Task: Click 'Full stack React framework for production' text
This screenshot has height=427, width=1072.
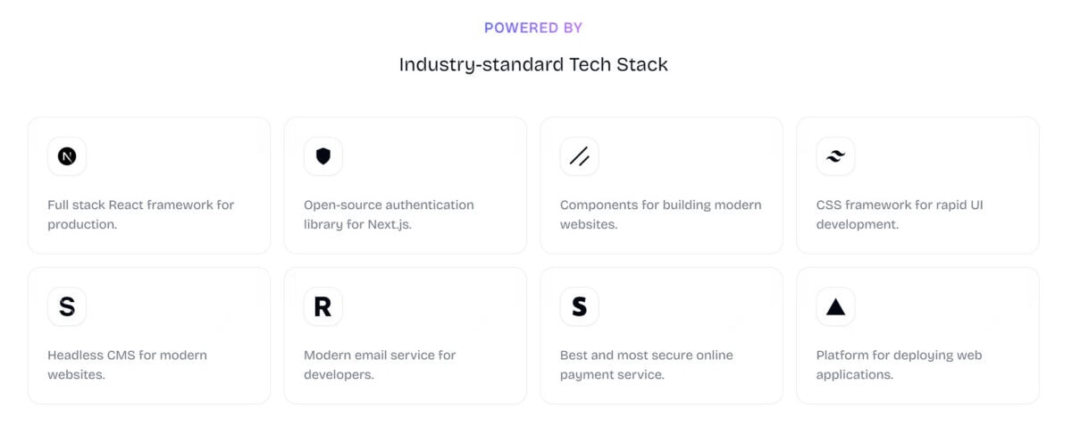Action: pyautogui.click(x=140, y=214)
